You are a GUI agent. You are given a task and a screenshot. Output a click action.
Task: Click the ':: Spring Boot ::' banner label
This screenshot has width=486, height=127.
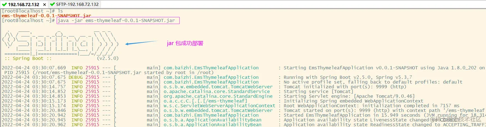(x=28, y=58)
